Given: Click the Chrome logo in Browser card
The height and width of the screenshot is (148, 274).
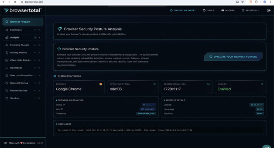Looking at the screenshot, I should pyautogui.click(x=101, y=84).
